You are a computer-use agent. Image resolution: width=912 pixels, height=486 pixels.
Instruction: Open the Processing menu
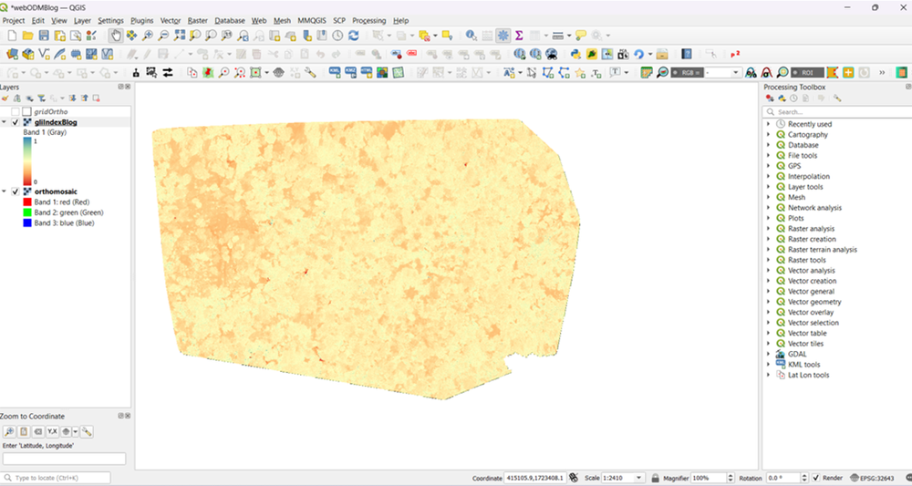(x=368, y=20)
